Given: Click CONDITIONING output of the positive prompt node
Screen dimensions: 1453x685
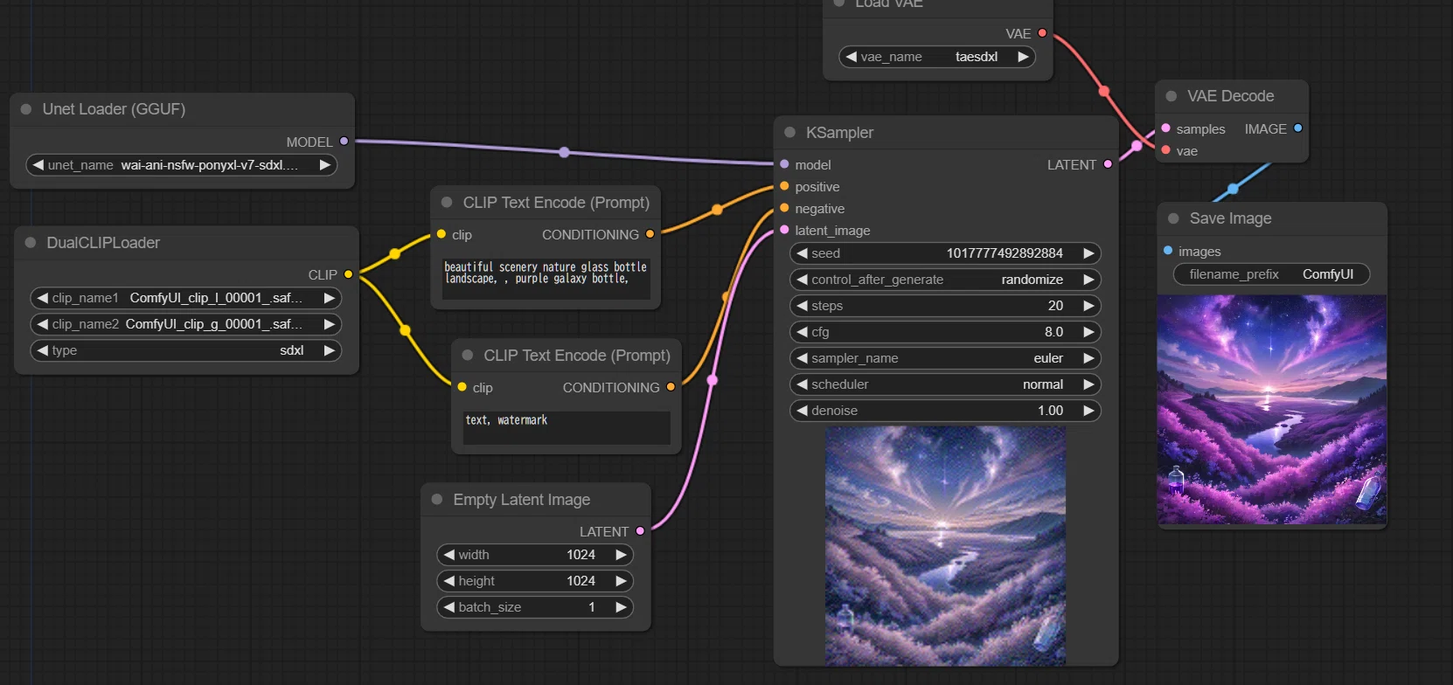Looking at the screenshot, I should pos(650,234).
